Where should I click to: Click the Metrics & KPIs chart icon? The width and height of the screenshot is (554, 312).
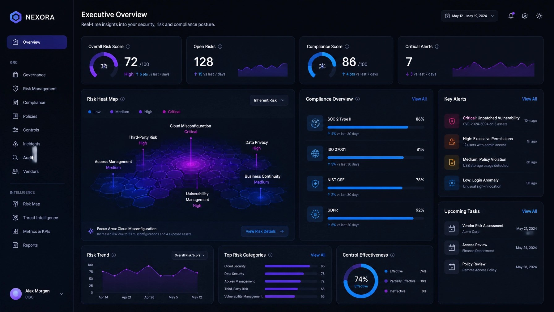click(x=15, y=232)
